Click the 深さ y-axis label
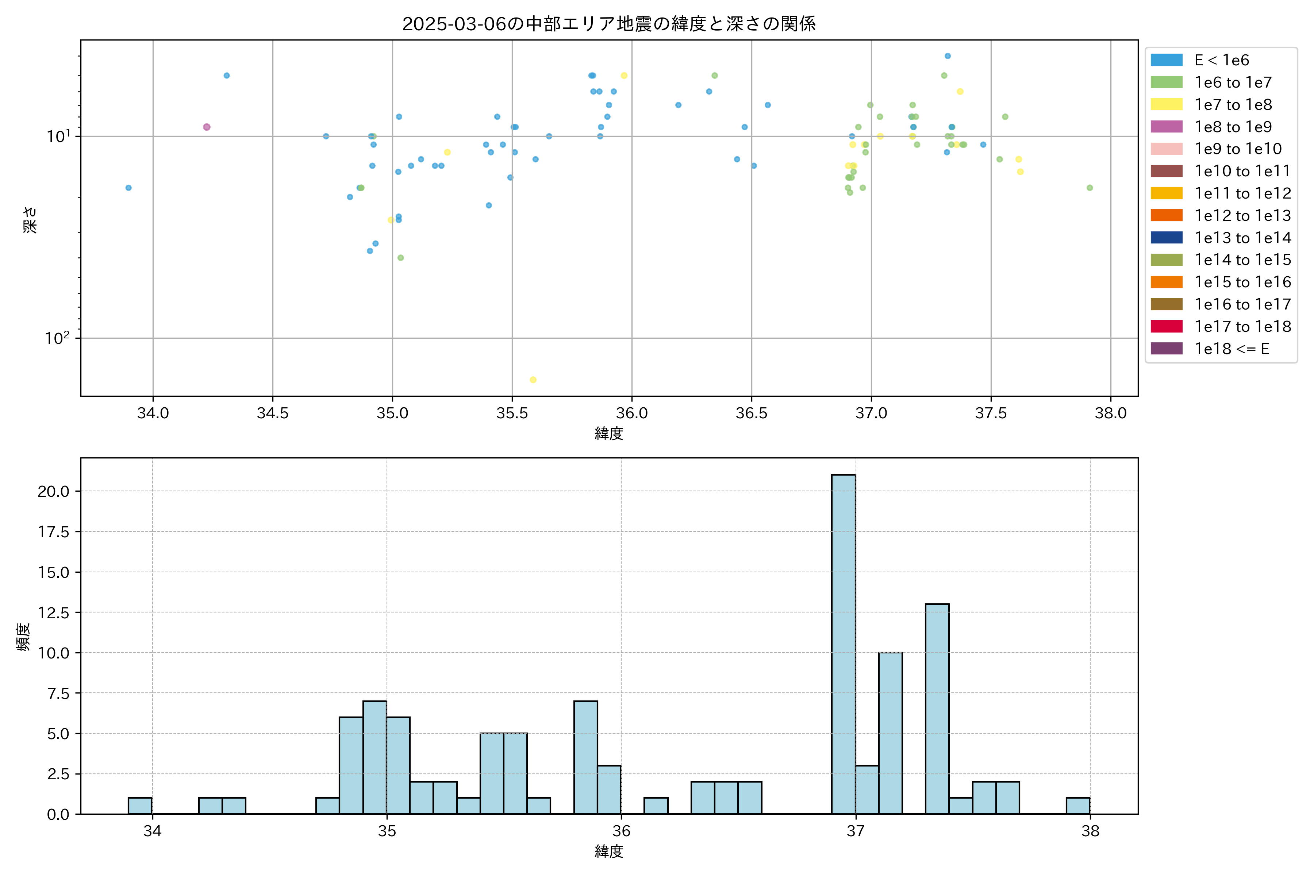 pyautogui.click(x=30, y=220)
